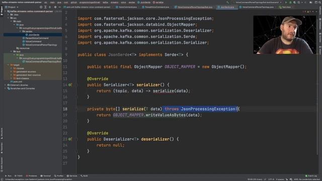Image resolution: width=322 pixels, height=181 pixels.
Task: Click the JsonSerde breadcrumb in navigation bar
Action: [x=144, y=2]
